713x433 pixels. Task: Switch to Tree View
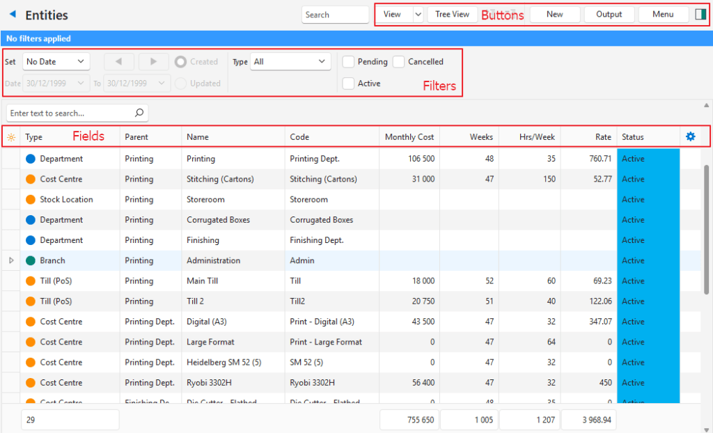tap(452, 15)
